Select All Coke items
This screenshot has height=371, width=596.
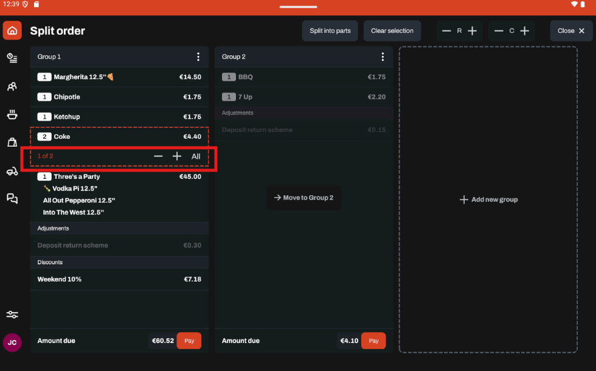(196, 156)
